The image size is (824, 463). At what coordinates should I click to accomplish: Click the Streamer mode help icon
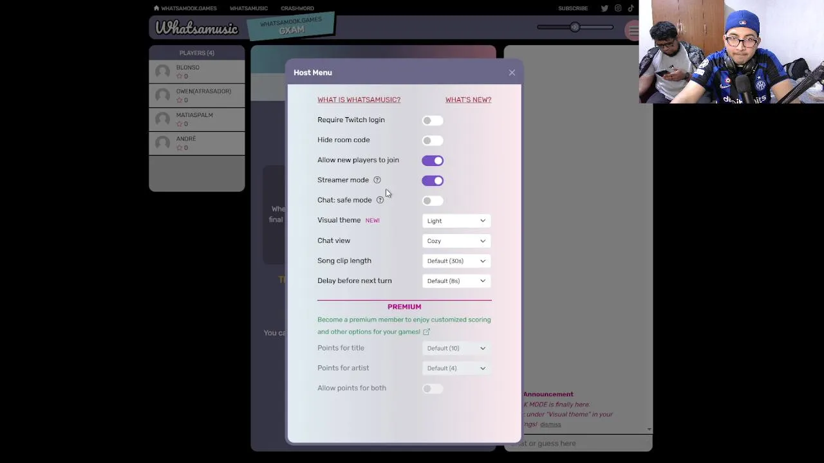pos(377,180)
